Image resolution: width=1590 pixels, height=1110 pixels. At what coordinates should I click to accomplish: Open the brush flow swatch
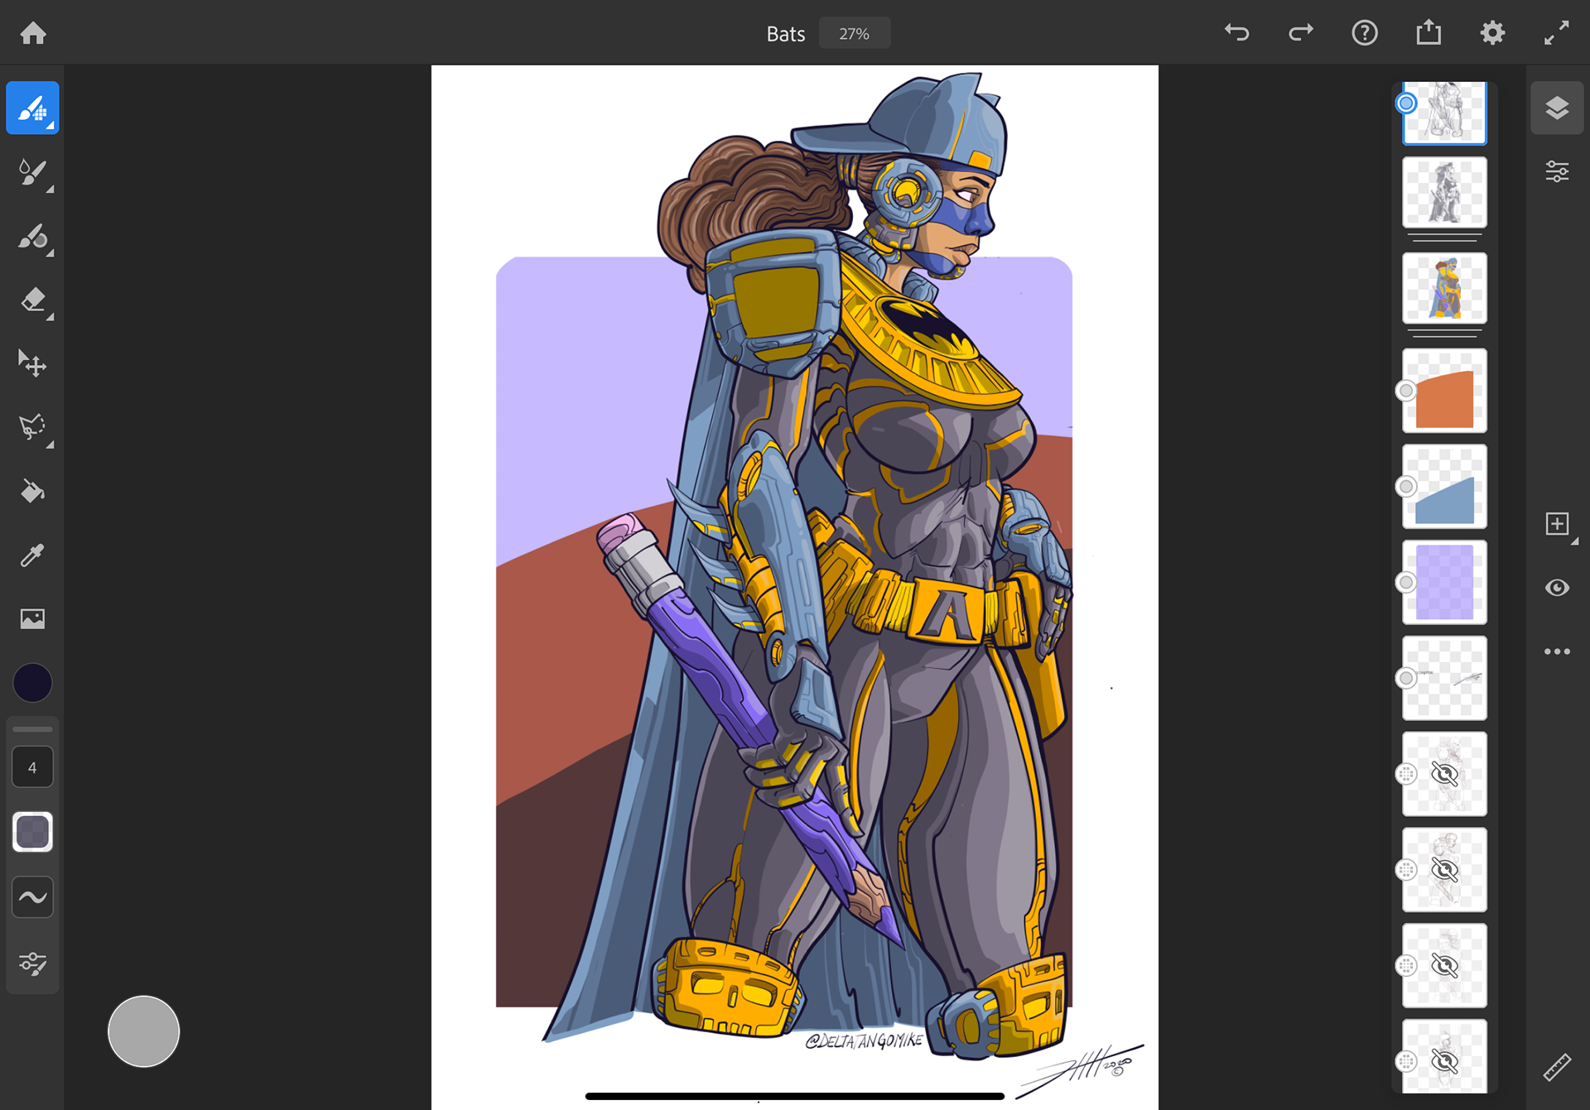33,832
